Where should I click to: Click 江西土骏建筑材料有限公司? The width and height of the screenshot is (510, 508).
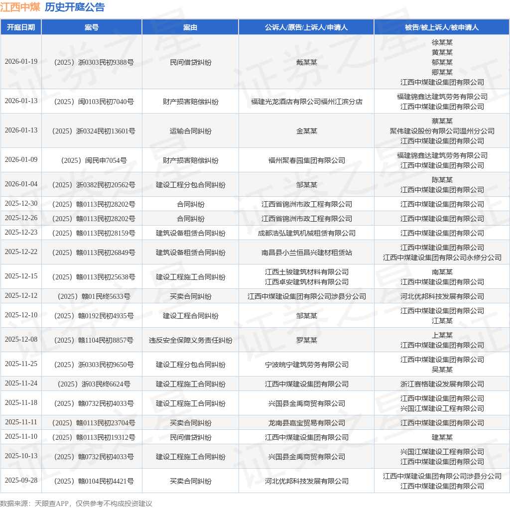click(x=306, y=272)
